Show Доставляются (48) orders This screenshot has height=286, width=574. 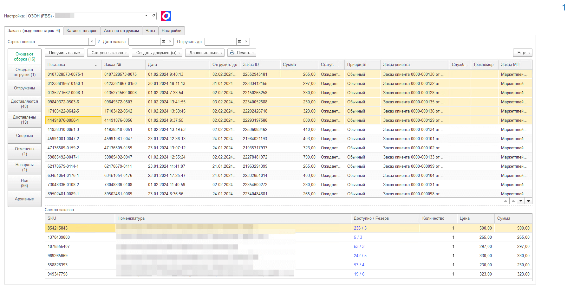(x=24, y=104)
